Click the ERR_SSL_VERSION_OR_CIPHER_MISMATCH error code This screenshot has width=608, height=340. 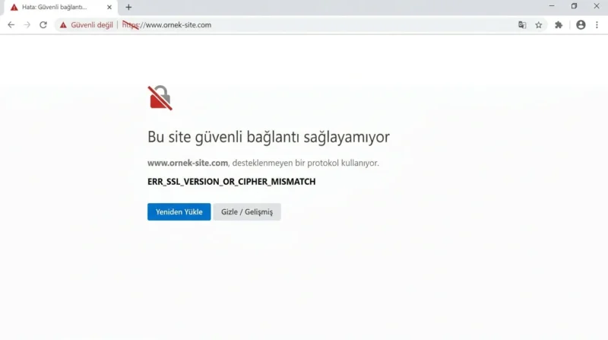[232, 182]
